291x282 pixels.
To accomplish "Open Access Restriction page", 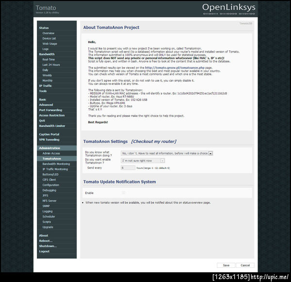I will coord(52,116).
